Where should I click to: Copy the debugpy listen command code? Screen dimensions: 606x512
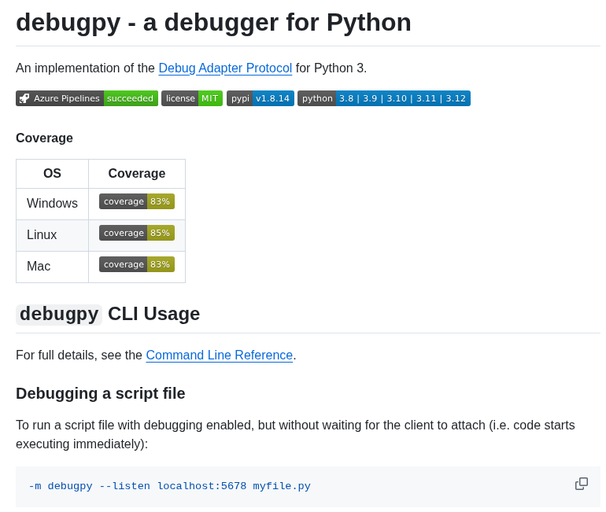tap(582, 484)
